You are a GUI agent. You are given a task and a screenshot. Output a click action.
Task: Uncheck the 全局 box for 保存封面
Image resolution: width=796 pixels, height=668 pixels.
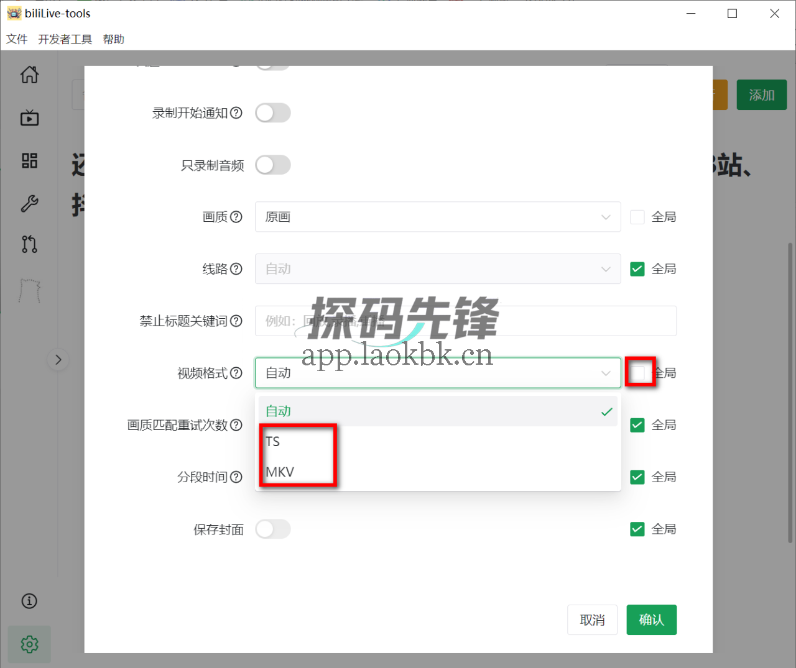(x=637, y=529)
